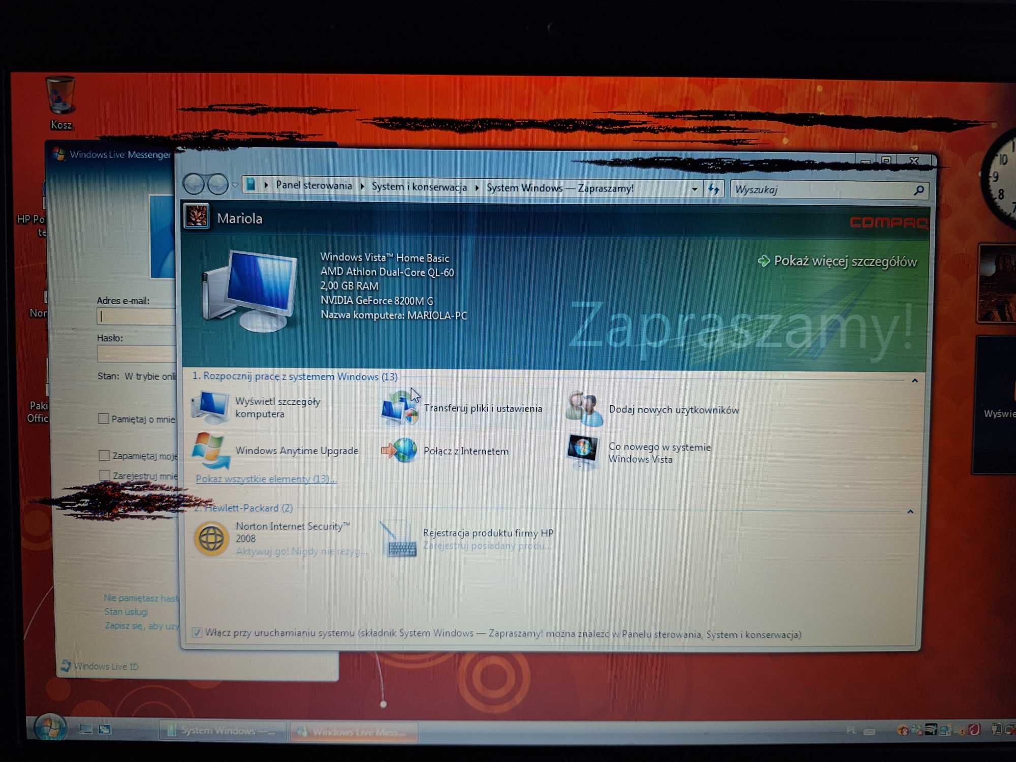The height and width of the screenshot is (762, 1016).
Task: Click the Compaq logo in header
Action: pyautogui.click(x=888, y=223)
